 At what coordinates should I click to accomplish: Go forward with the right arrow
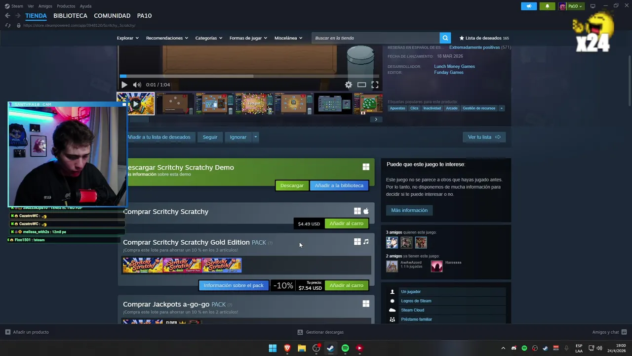18,16
